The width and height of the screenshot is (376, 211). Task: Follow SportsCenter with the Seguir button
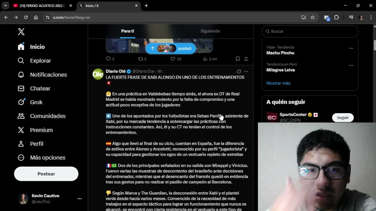pos(343,118)
